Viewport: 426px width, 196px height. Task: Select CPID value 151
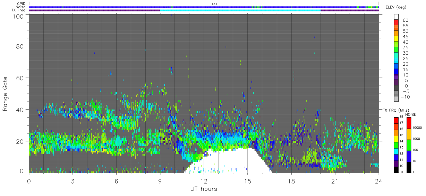(214, 4)
